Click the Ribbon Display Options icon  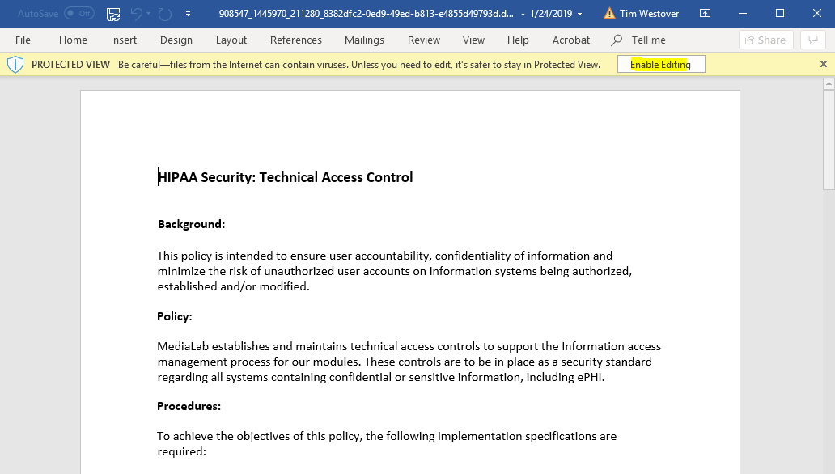click(x=706, y=14)
